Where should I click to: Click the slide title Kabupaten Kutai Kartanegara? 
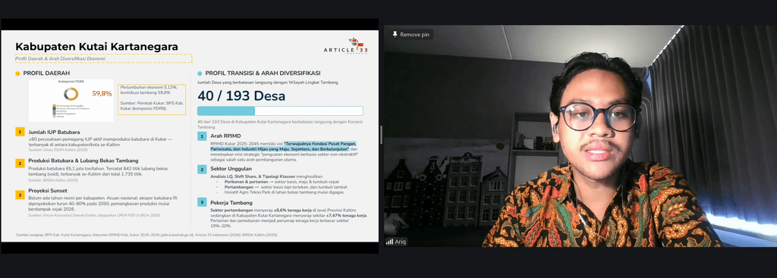(x=96, y=46)
